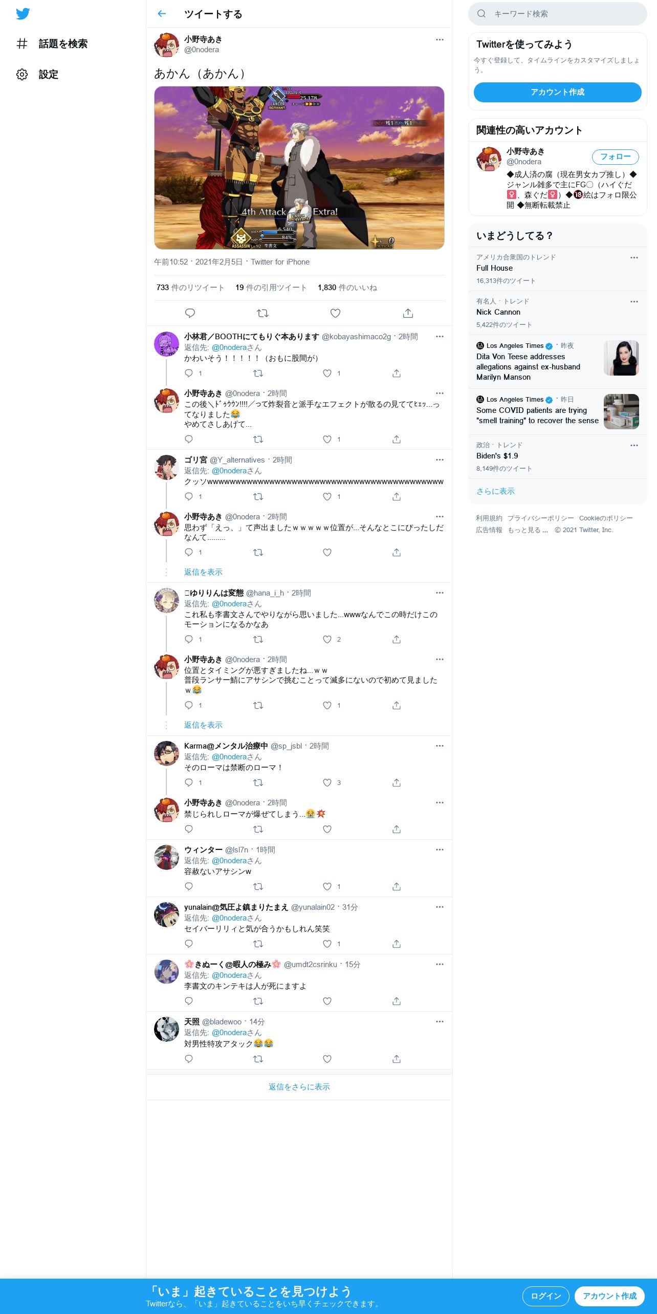Expand hidden replies under ゴリ宮 thread

[203, 572]
